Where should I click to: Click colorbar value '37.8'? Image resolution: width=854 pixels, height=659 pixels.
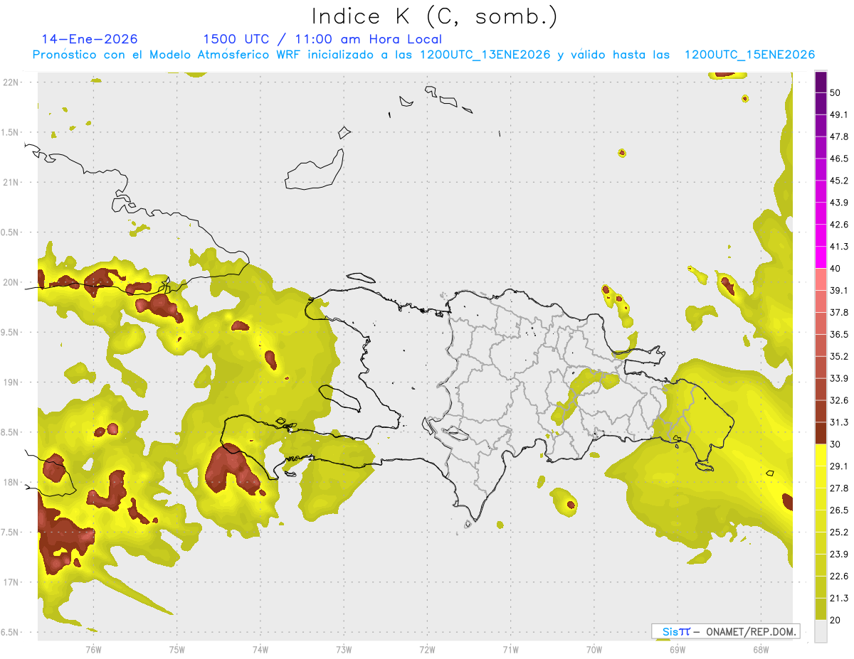[x=839, y=313]
